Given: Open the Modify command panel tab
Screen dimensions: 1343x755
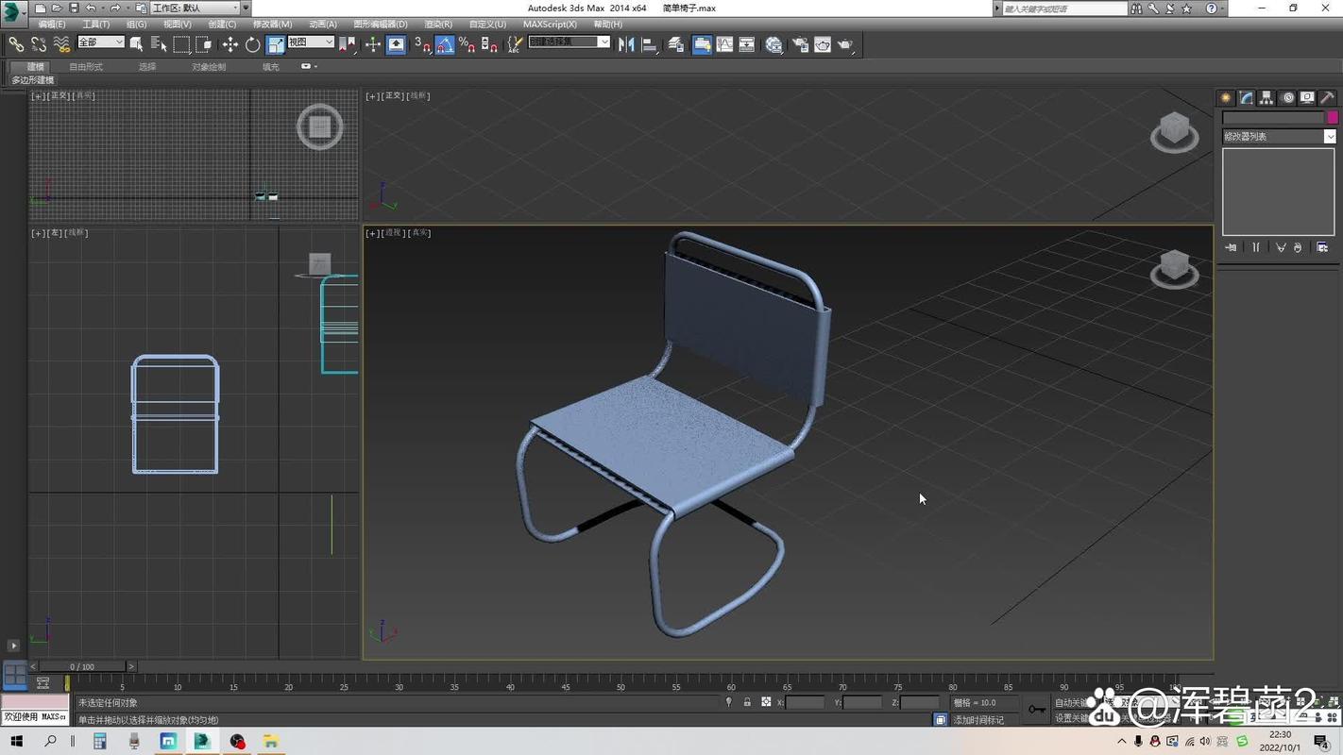Looking at the screenshot, I should (x=1247, y=98).
